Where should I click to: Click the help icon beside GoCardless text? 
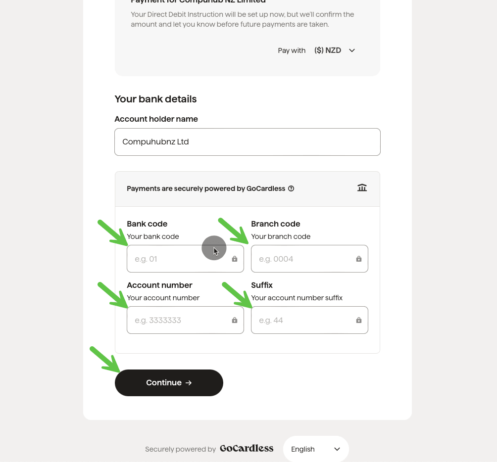point(291,188)
